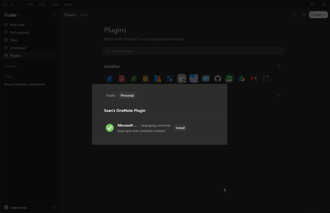This screenshot has height=213, width=330.
Task: Click the seangsisg-onenote label
Action: point(156,125)
